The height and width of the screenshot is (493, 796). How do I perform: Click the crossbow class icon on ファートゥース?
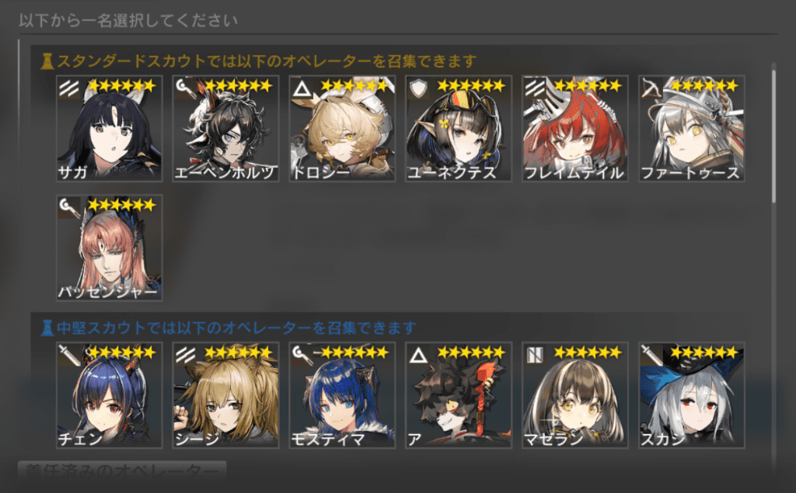pyautogui.click(x=652, y=89)
